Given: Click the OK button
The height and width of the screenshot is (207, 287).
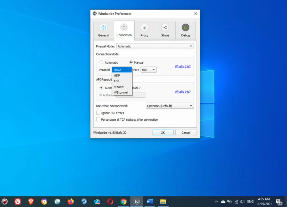Looking at the screenshot, I should point(163,132).
